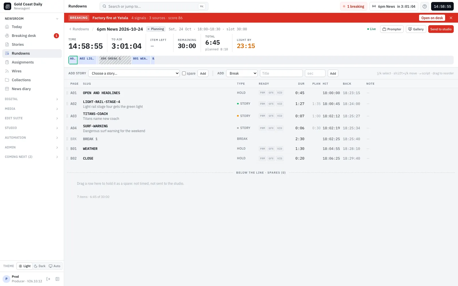This screenshot has width=458, height=286.
Task: Open Breaking desk page
Action: [x=32, y=35]
